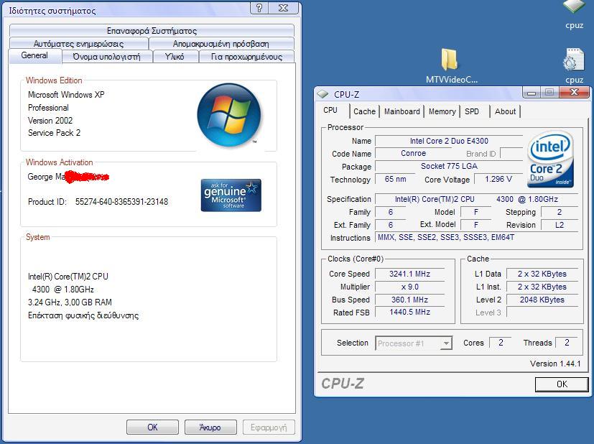Click the Specification field in CPU-Z
The height and width of the screenshot is (444, 594).
(476, 199)
